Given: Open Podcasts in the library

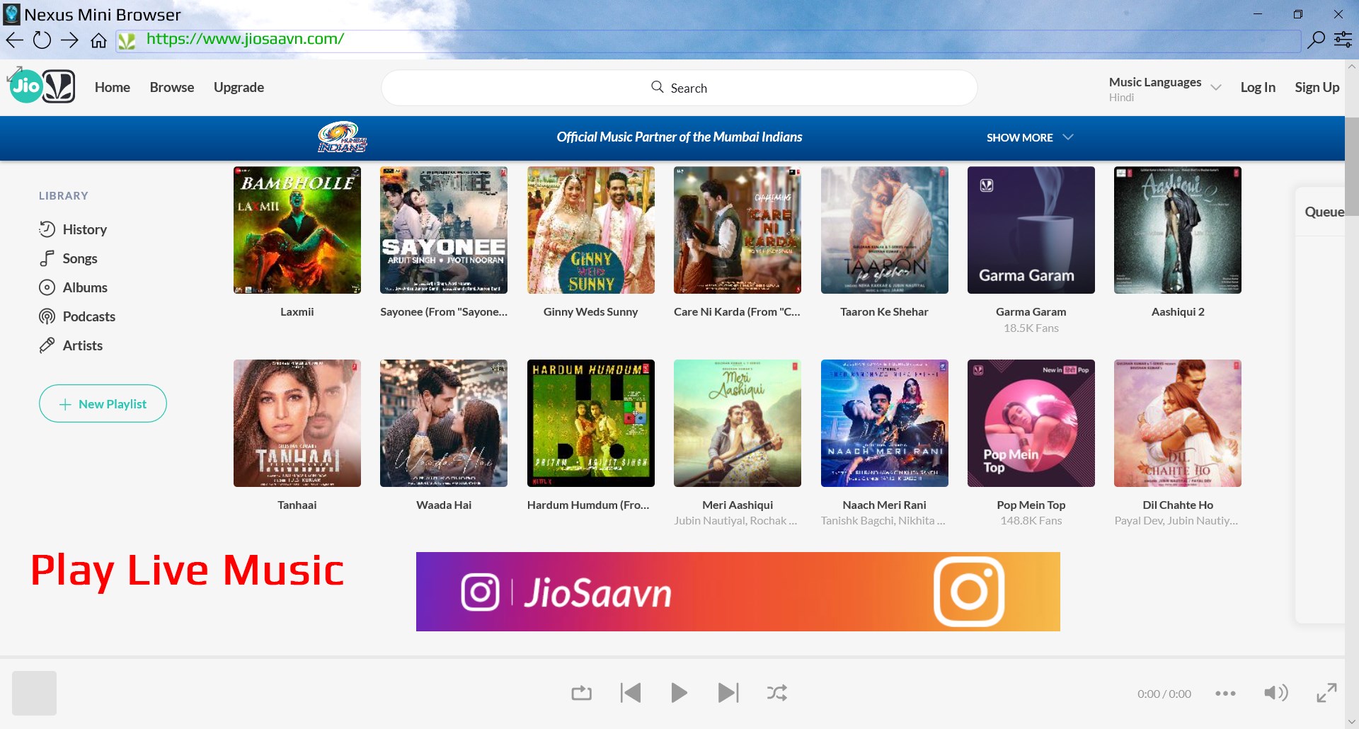Looking at the screenshot, I should [77, 316].
